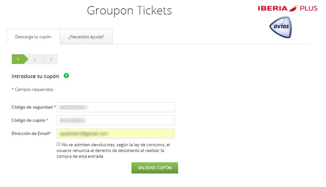The width and height of the screenshot is (326, 187).
Task: Click the Código de cupón label
Action: tap(28, 120)
